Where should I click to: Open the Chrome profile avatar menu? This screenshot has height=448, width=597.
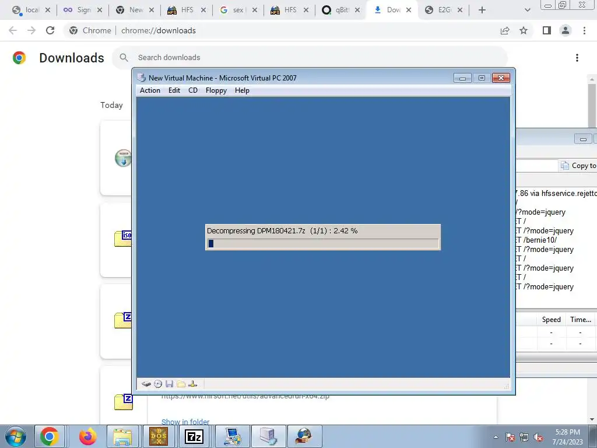(566, 30)
